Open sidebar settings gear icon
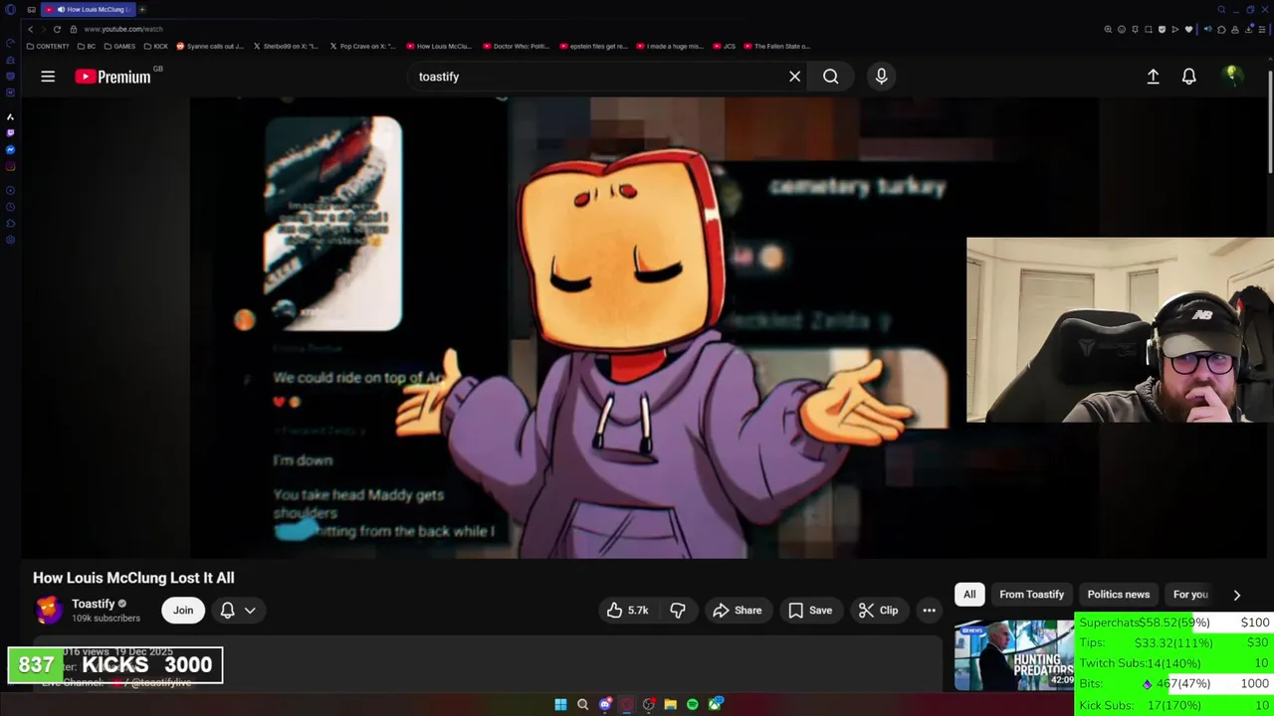This screenshot has height=716, width=1274. [10, 240]
